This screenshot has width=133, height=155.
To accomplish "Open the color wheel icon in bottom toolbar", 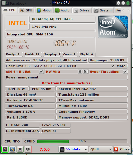I will pyautogui.click(x=5, y=149).
